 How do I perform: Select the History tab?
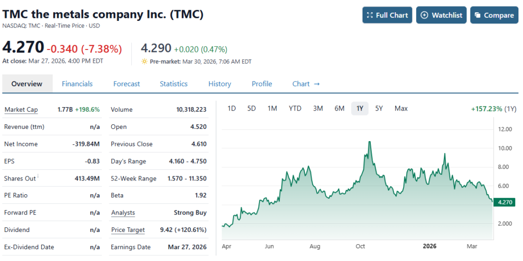[x=220, y=84]
